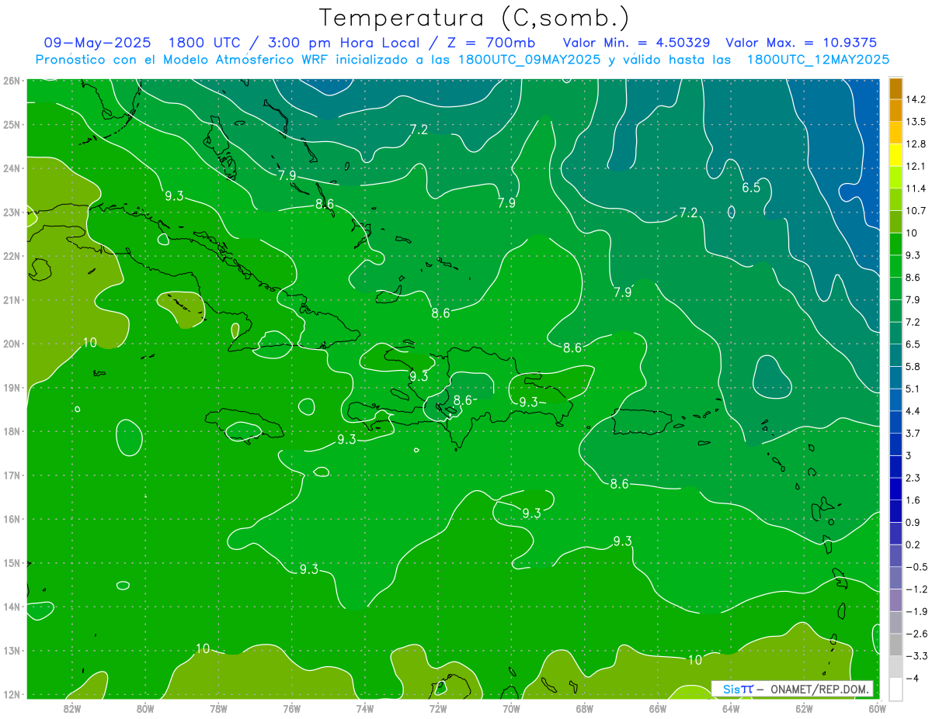The height and width of the screenshot is (719, 932).
Task: Click the '7.2' contour label near 25N 72W
Action: click(419, 130)
